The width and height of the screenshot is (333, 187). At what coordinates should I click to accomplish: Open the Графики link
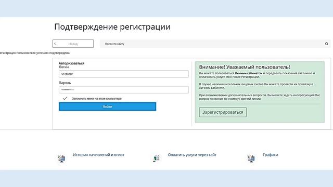pos(270,155)
